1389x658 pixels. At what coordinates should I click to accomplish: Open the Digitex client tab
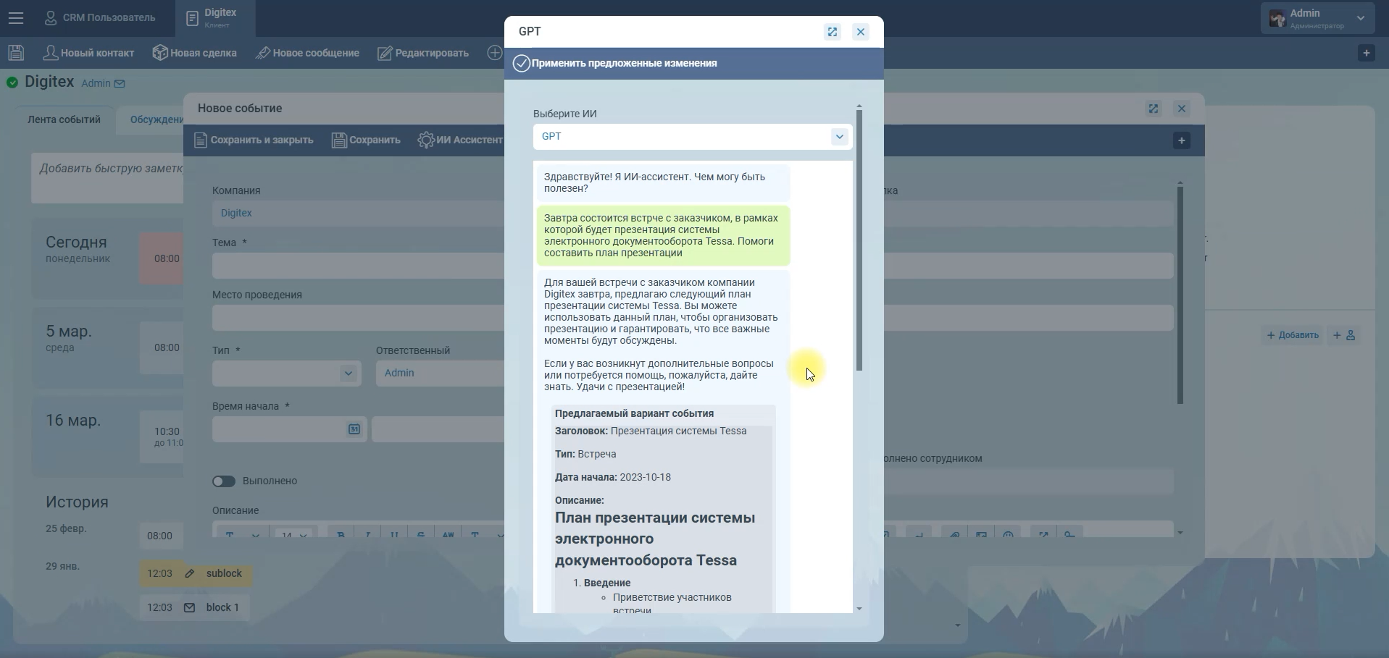(x=214, y=18)
